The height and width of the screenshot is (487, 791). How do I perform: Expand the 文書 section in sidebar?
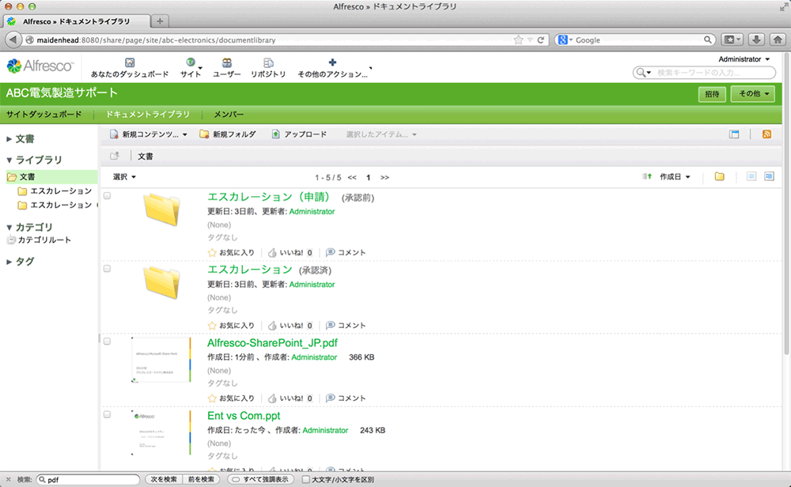coord(9,139)
